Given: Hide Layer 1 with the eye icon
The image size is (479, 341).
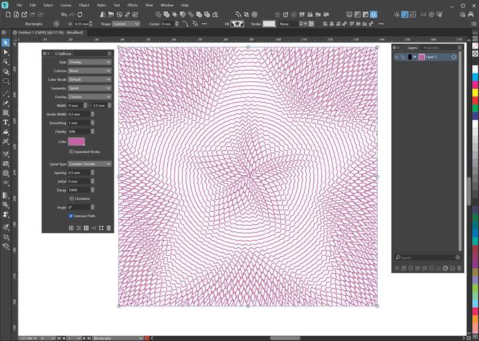Looking at the screenshot, I should coord(397,57).
